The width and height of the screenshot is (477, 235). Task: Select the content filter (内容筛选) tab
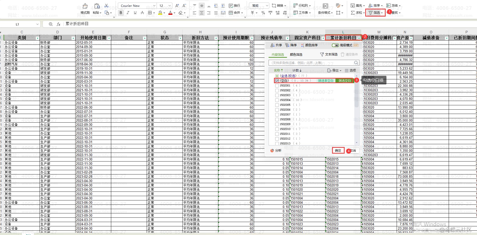278,55
